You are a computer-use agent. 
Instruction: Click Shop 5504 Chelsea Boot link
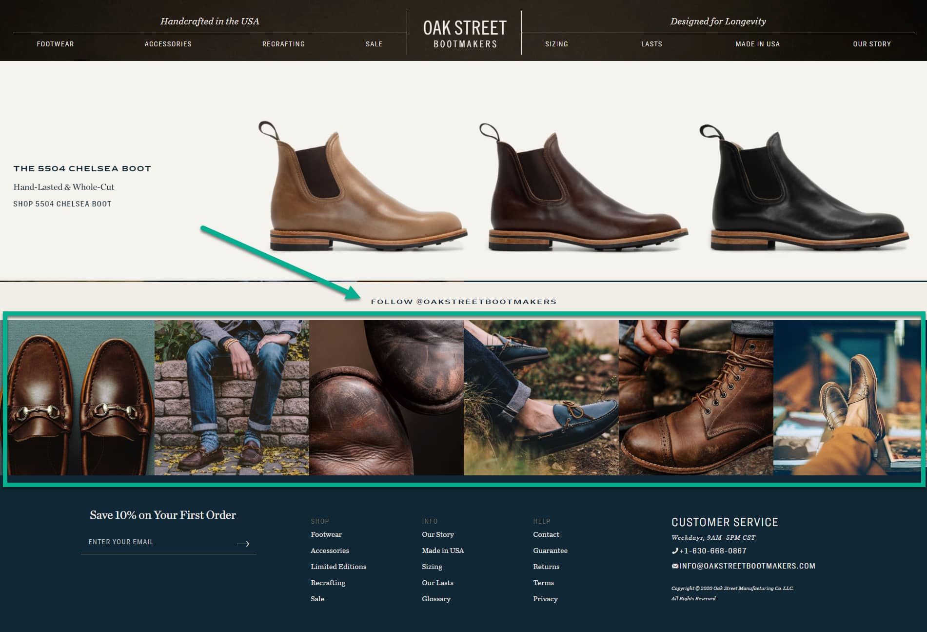point(62,204)
